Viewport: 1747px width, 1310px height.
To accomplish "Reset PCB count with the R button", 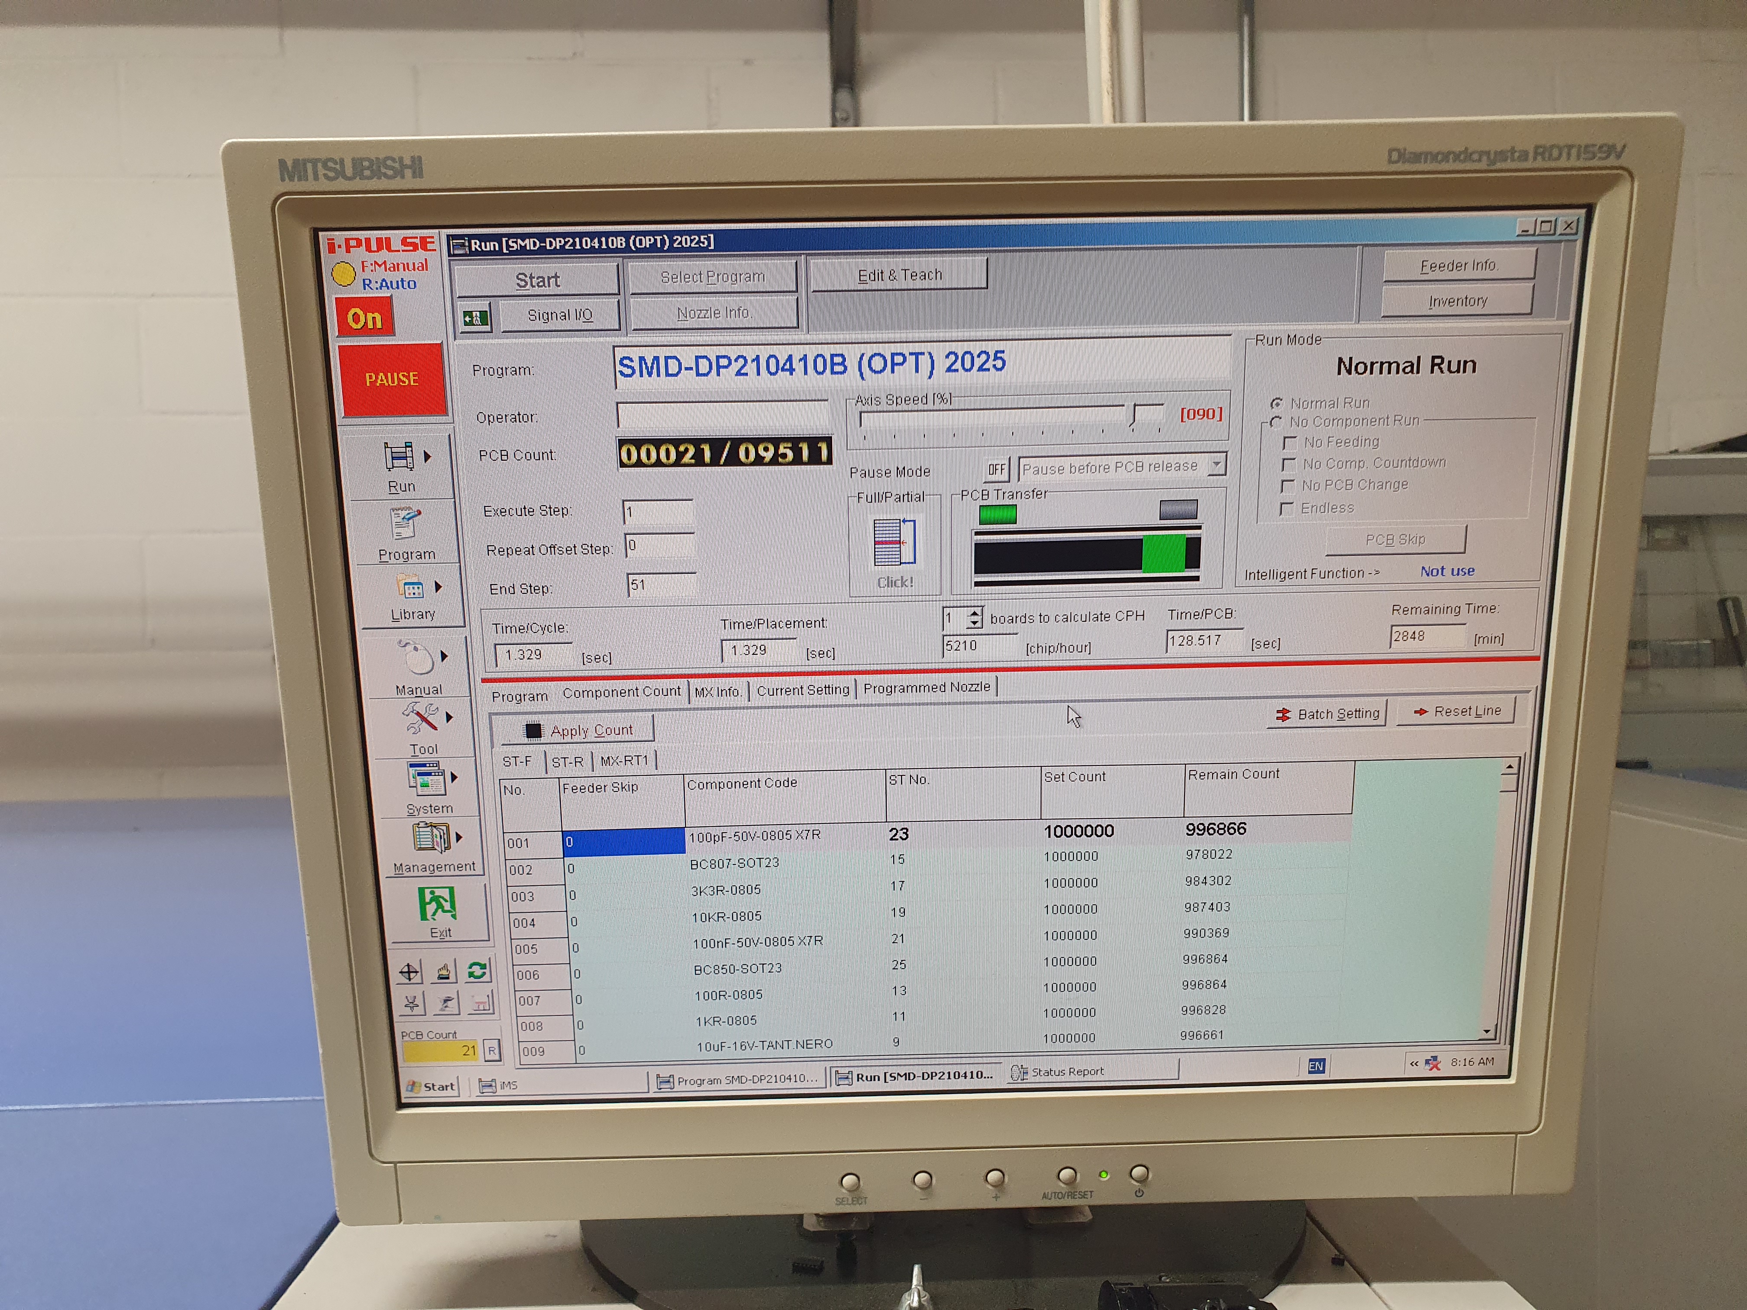I will pyautogui.click(x=492, y=1050).
